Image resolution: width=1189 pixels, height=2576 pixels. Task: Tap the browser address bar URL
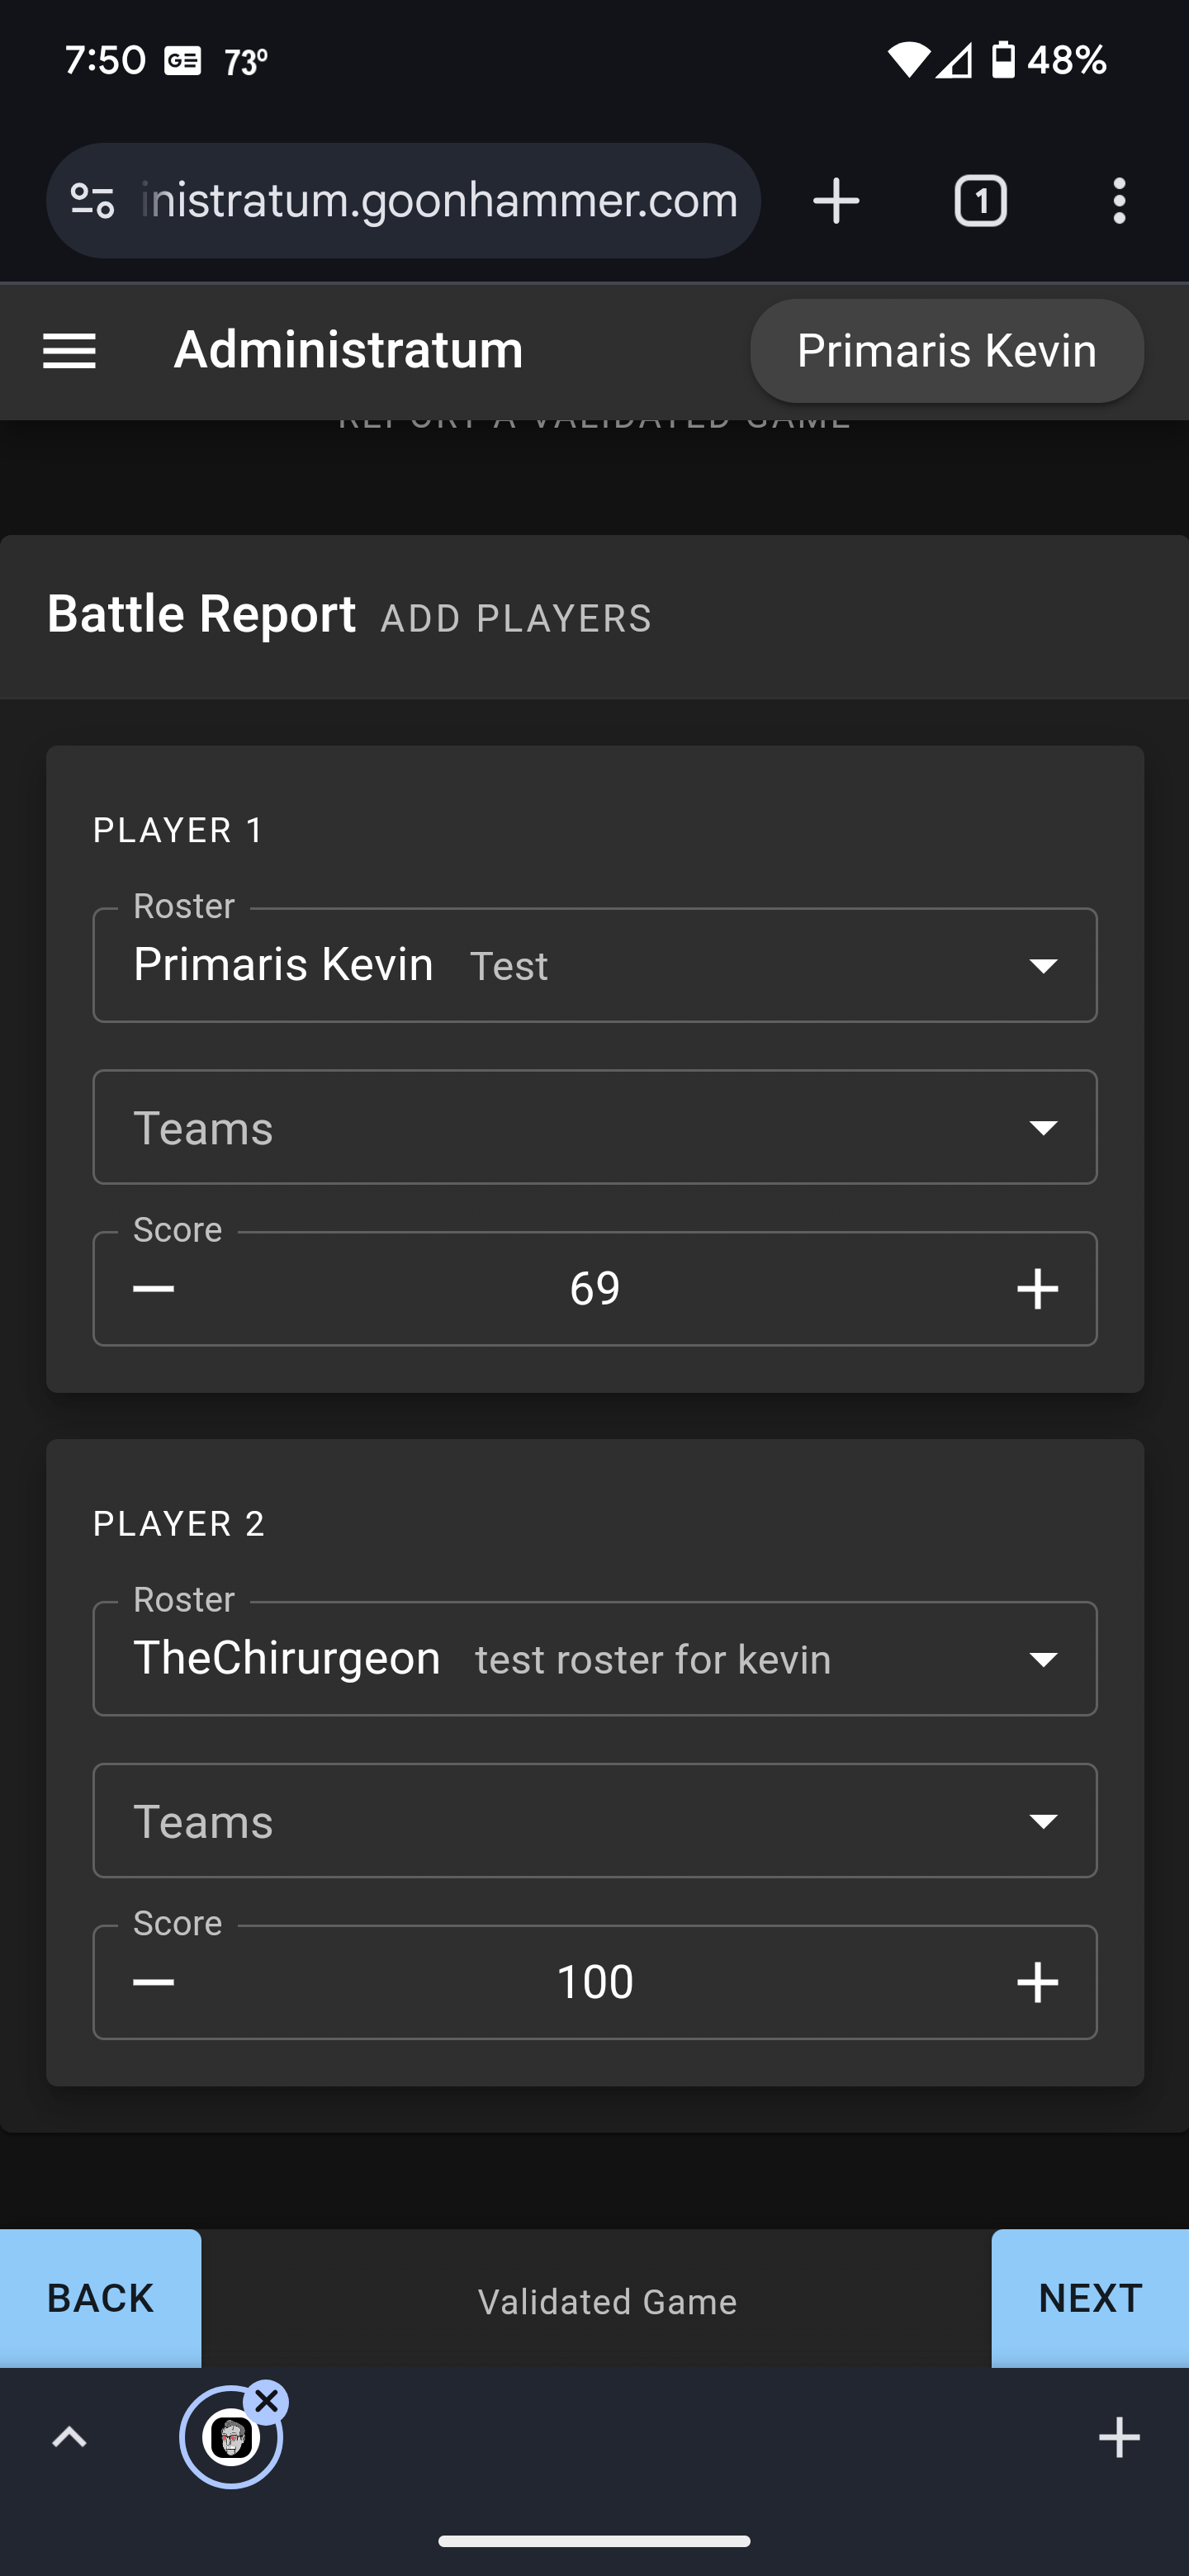(x=440, y=201)
